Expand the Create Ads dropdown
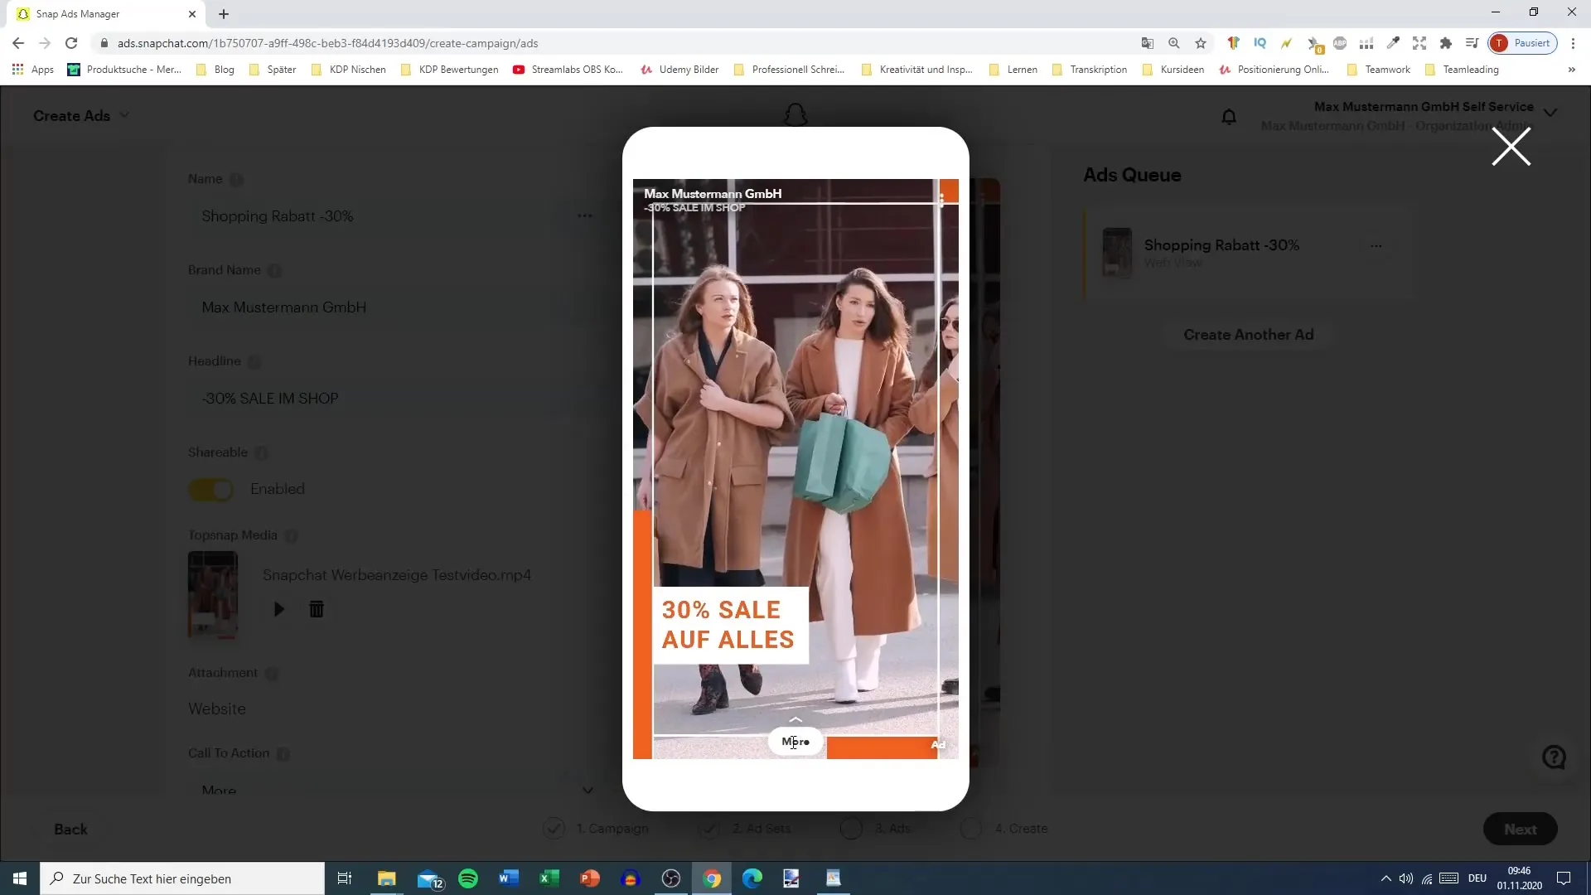Viewport: 1591px width, 895px height. pyautogui.click(x=81, y=116)
